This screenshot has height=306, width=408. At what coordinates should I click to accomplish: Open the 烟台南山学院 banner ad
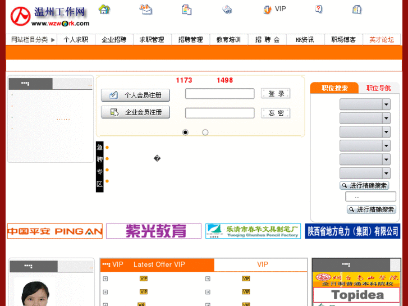pyautogui.click(x=356, y=280)
